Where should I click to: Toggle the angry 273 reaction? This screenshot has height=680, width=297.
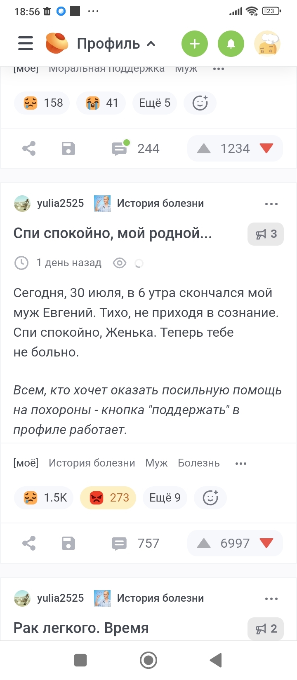[x=108, y=498]
